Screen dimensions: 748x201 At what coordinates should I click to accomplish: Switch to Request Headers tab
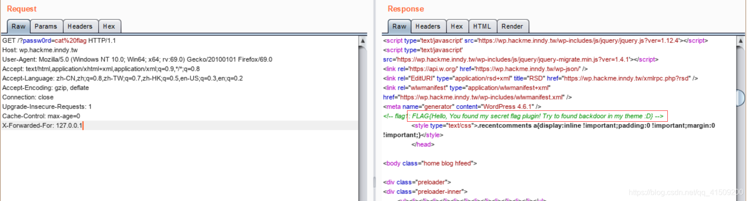click(x=80, y=26)
